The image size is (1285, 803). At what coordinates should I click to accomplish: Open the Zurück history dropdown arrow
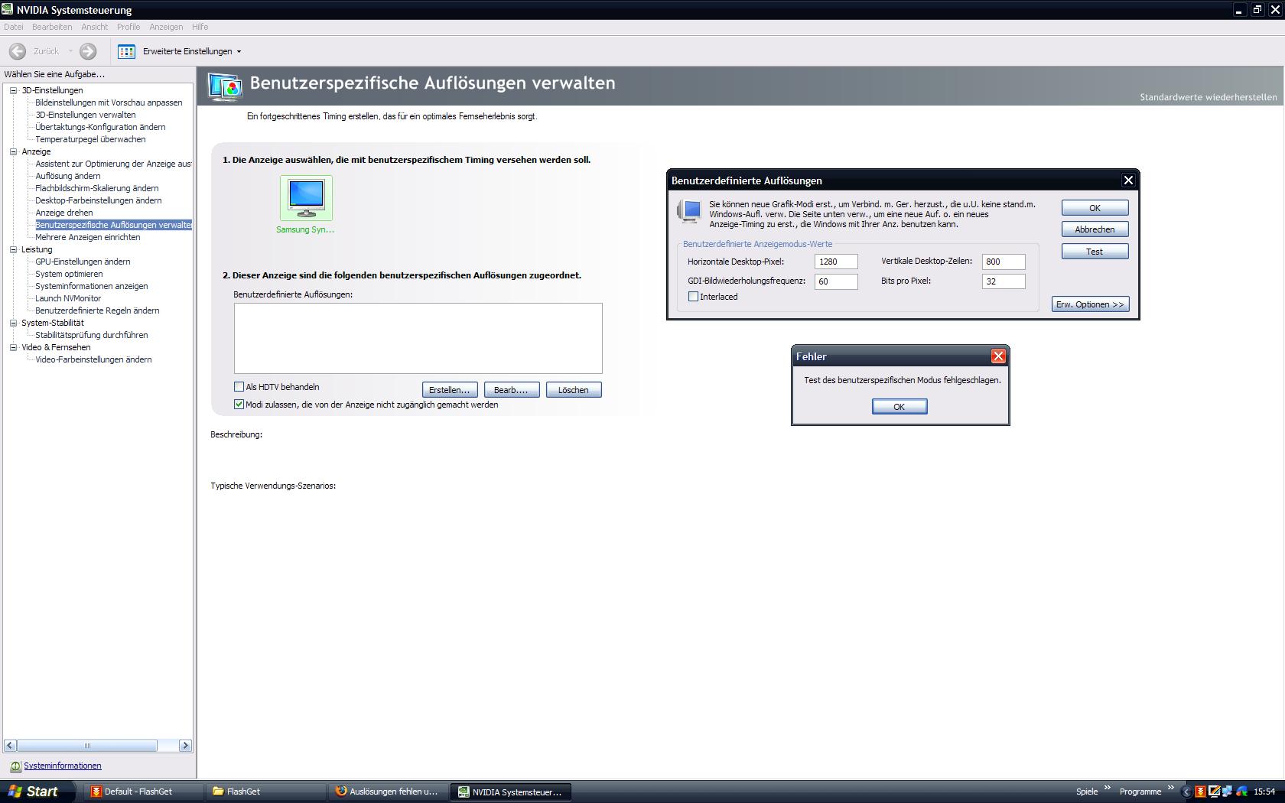click(70, 51)
